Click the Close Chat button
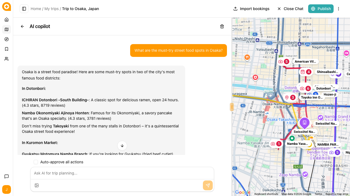 coord(290,9)
